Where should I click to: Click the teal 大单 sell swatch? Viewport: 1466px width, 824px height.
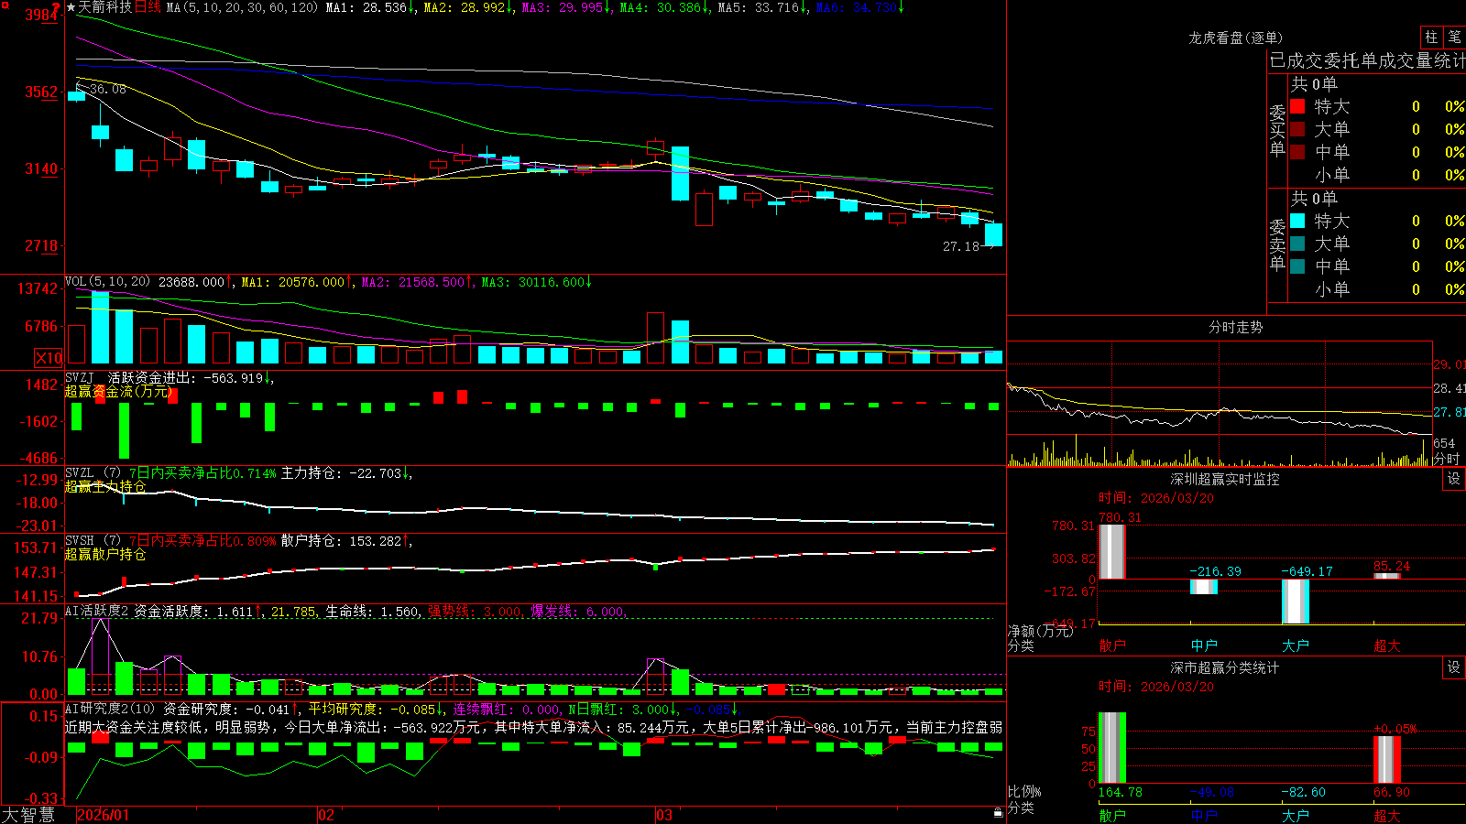(1297, 244)
